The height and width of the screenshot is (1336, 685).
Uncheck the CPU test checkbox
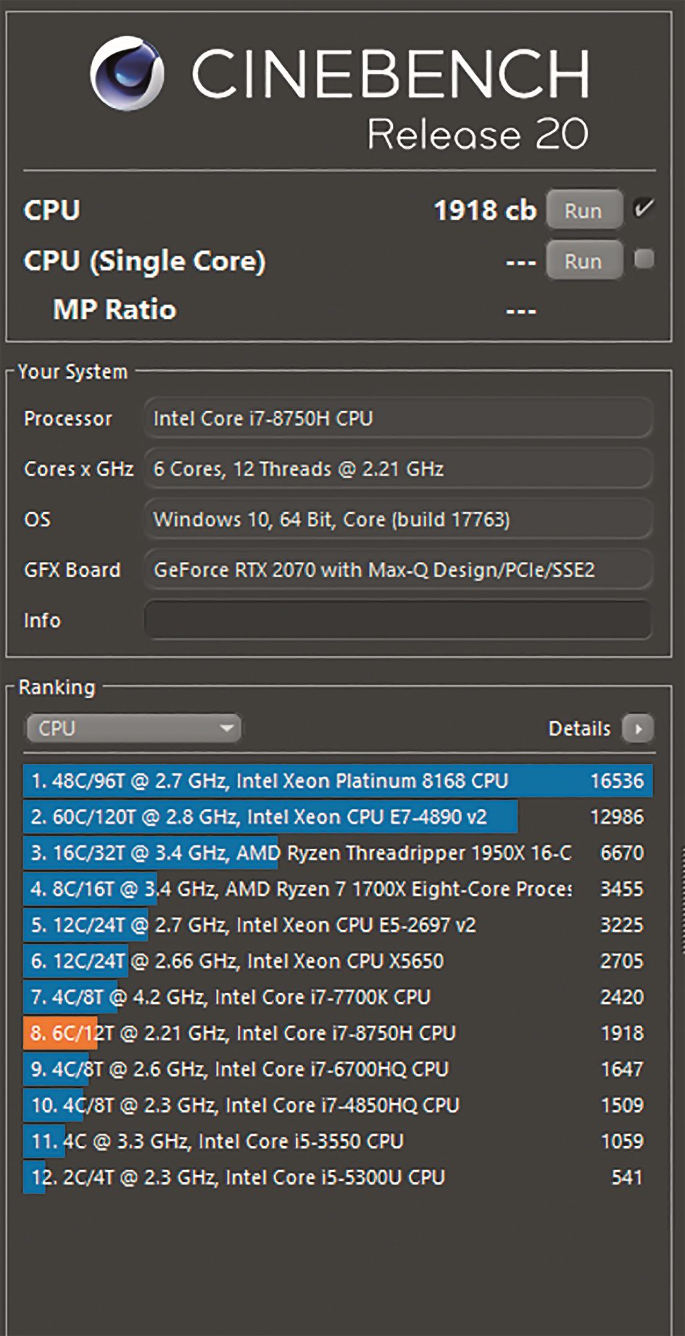643,209
